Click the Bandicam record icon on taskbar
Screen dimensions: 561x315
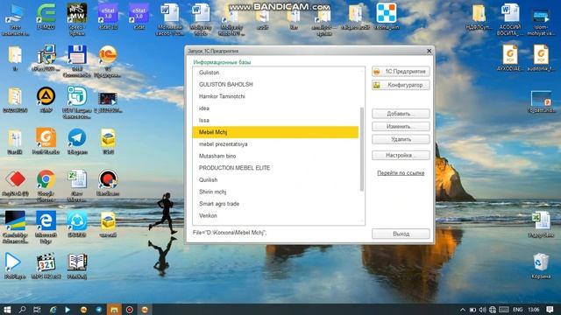click(x=130, y=309)
